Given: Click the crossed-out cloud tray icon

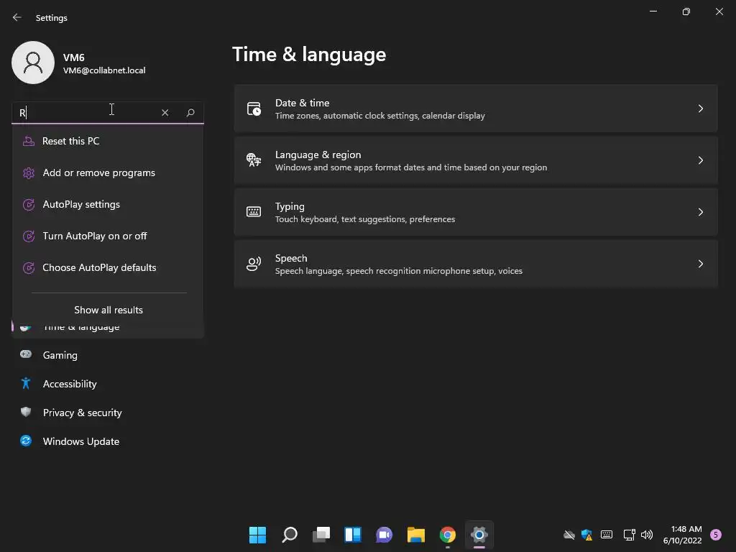Looking at the screenshot, I should pos(569,535).
